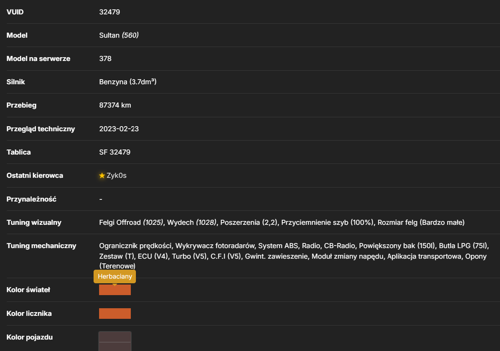Click the Aplikacja transportowa entry
500x351 pixels.
[x=424, y=256]
